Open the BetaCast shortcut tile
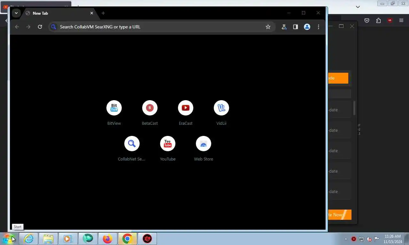The image size is (409, 245). pos(150,113)
